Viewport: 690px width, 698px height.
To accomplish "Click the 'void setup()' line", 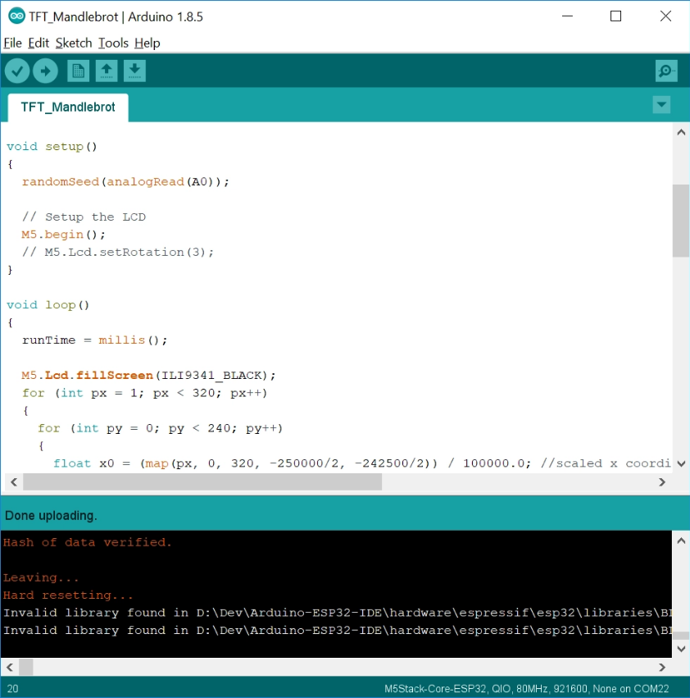I will [52, 147].
